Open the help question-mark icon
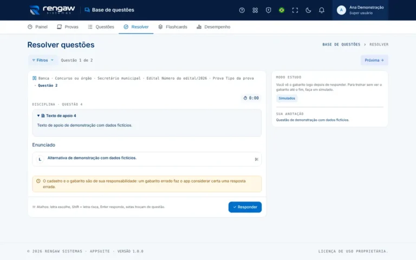The width and height of the screenshot is (416, 260). click(x=242, y=10)
